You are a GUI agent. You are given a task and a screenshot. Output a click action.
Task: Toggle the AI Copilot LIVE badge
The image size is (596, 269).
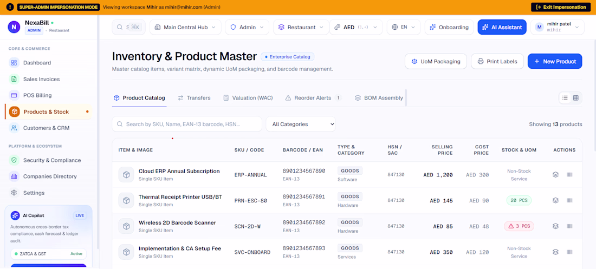tap(80, 215)
